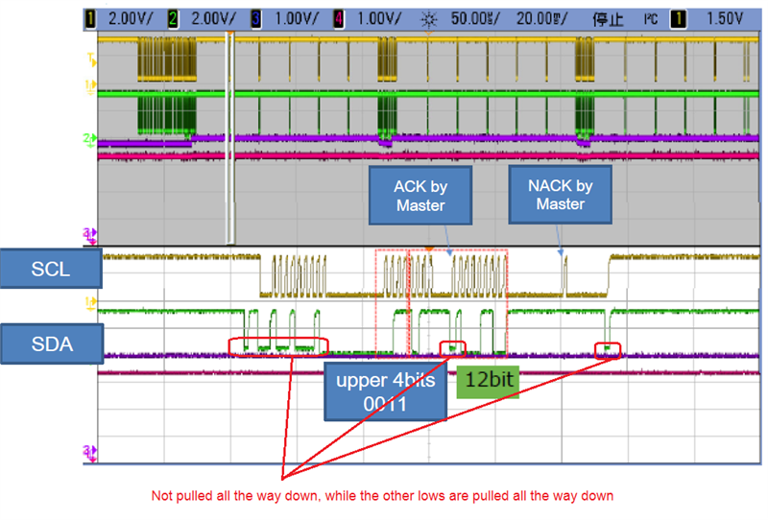Click the zoom timebase value 20.00
Image resolution: width=768 pixels, height=520 pixels.
[541, 19]
